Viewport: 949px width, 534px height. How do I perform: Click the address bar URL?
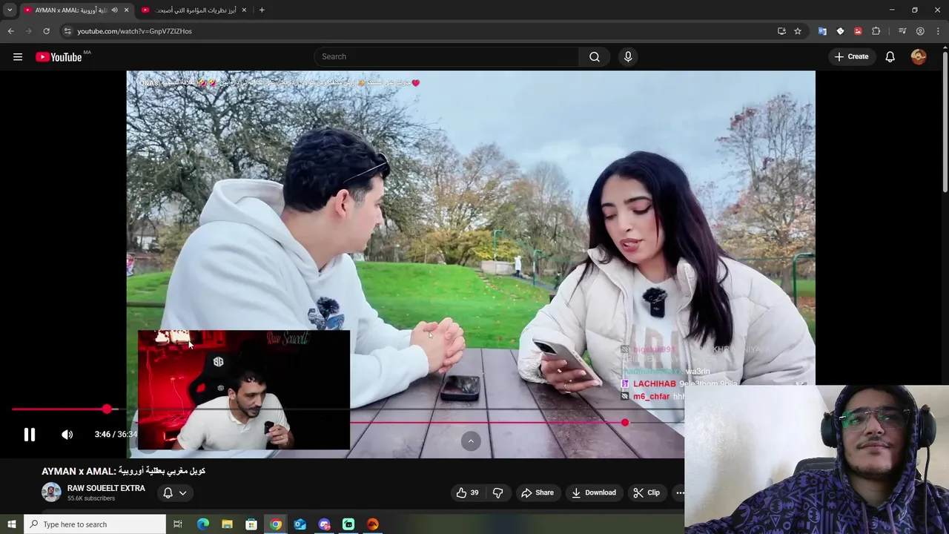[x=135, y=31]
